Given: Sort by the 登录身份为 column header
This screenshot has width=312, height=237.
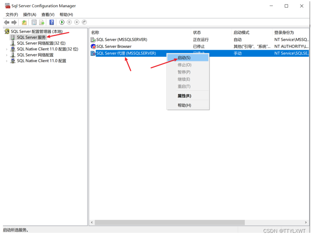Looking at the screenshot, I should 291,32.
